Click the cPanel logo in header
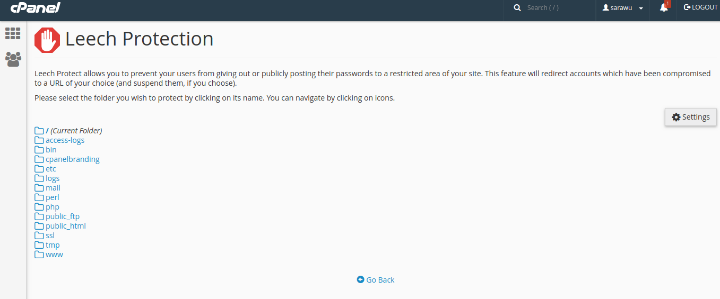 36,8
